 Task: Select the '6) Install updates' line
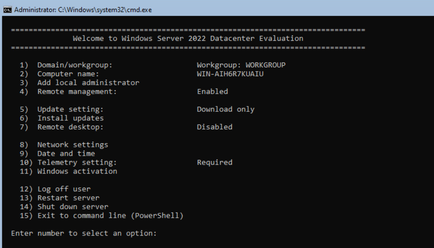[x=61, y=118]
